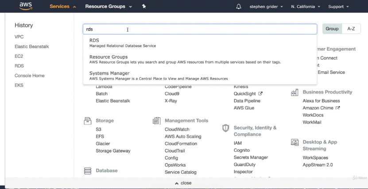
Task: Open IAM service
Action: (238, 143)
